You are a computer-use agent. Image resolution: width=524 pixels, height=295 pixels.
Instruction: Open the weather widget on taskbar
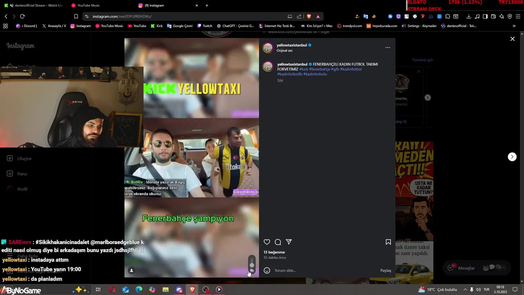(438, 290)
